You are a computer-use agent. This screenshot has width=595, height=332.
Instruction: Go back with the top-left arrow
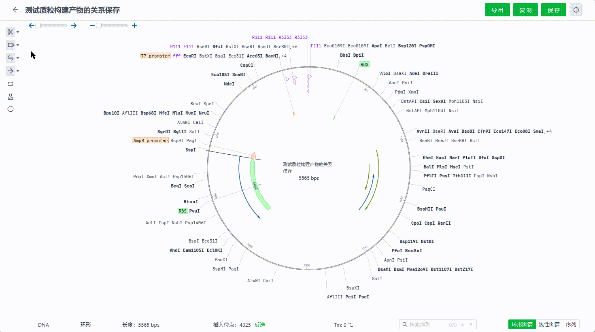15,10
